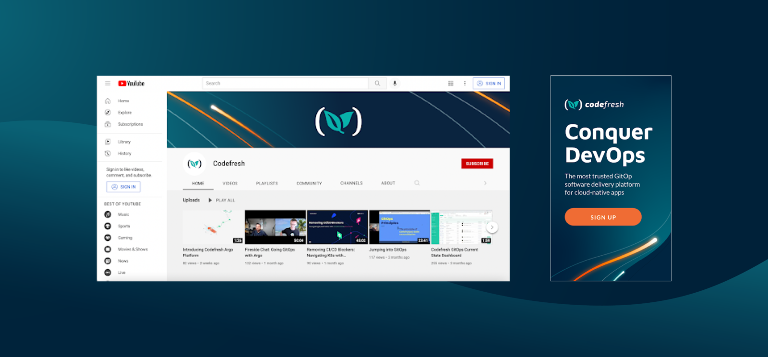Viewport: 768px width, 357px height.
Task: Click Home icon in sidebar
Action: [108, 101]
